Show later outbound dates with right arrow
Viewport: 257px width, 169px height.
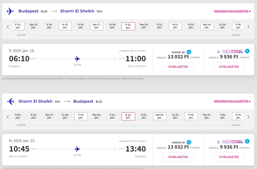point(248,27)
